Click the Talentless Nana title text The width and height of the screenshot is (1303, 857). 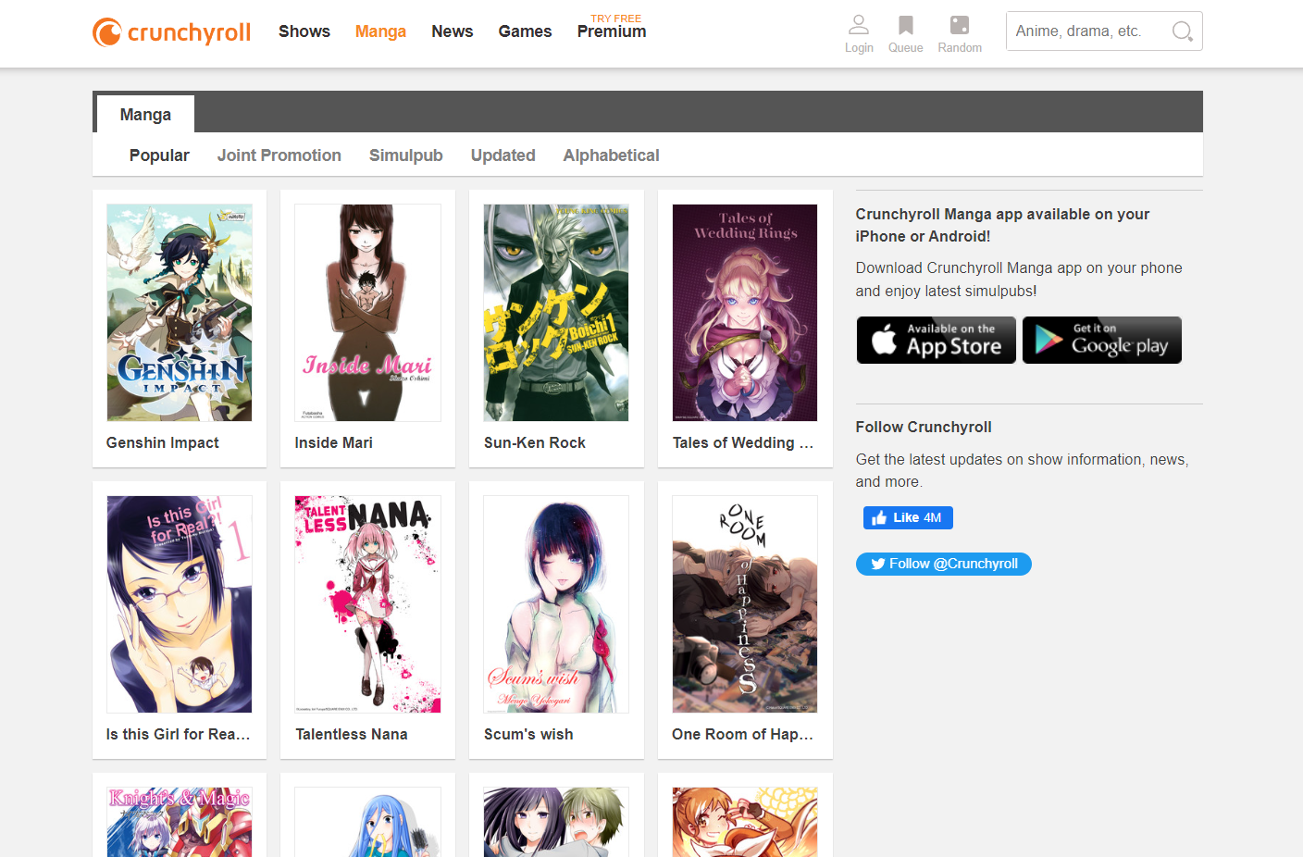[x=352, y=735]
